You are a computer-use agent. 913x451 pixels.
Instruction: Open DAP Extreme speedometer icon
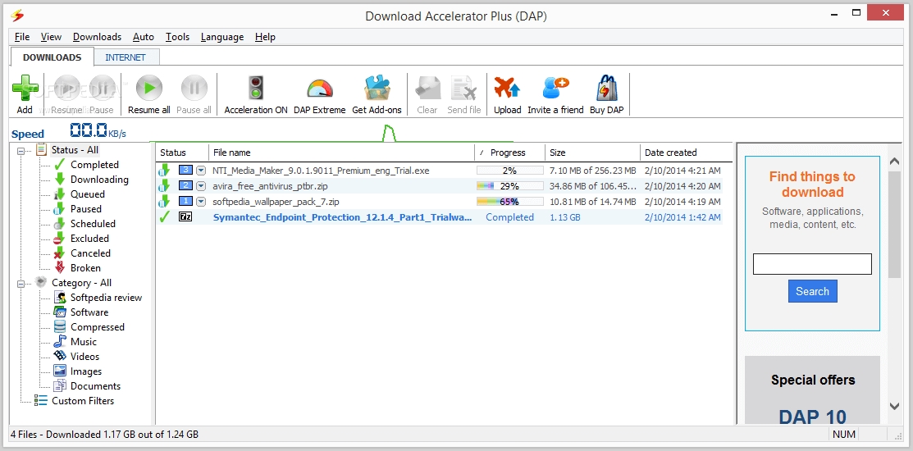point(320,89)
